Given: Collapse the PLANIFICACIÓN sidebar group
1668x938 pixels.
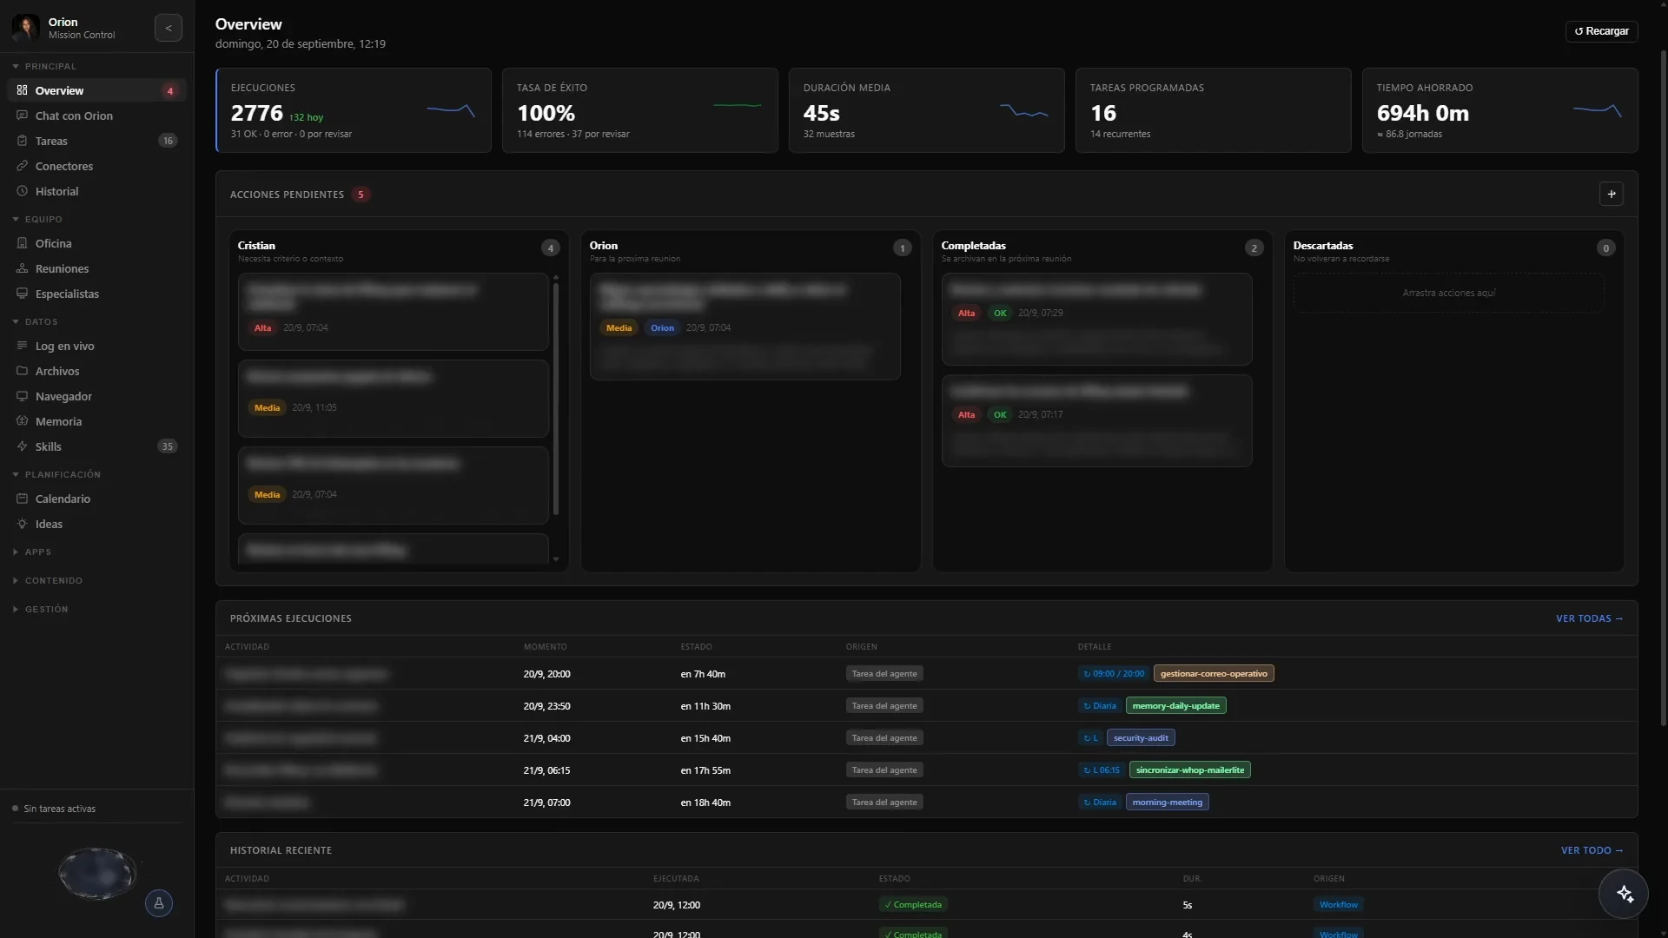Looking at the screenshot, I should pos(56,474).
